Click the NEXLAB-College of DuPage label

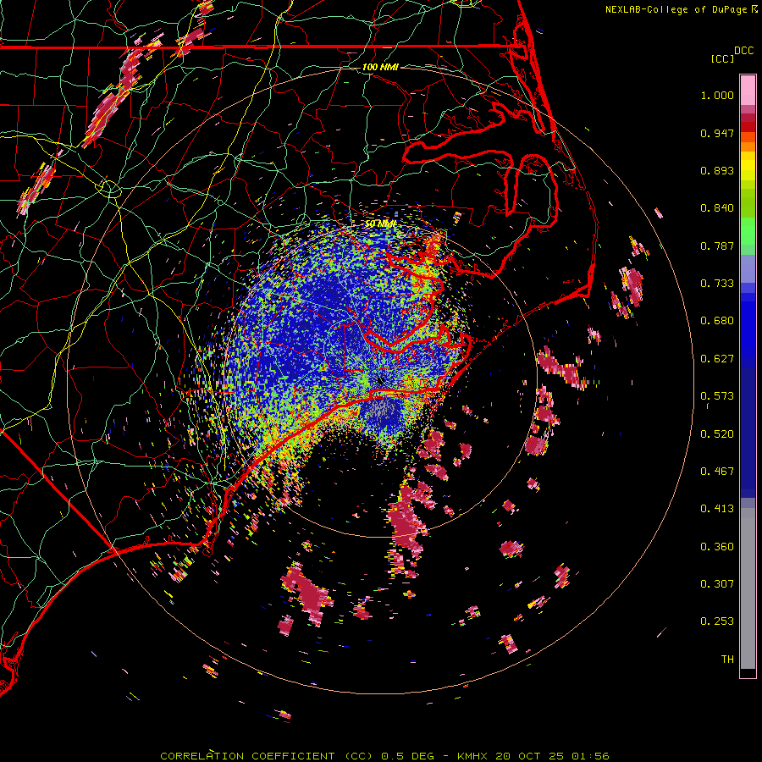682,9
